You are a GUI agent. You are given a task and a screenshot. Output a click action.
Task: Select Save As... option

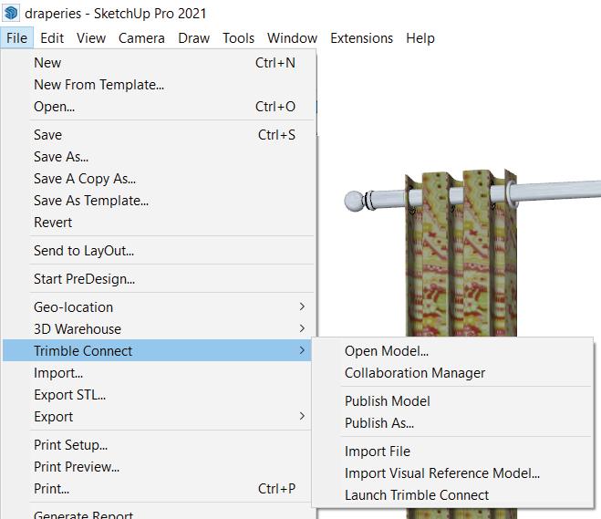[x=159, y=156]
